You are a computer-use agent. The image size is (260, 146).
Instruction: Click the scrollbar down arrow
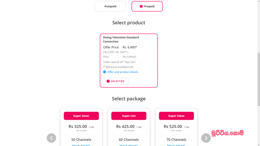(259, 145)
